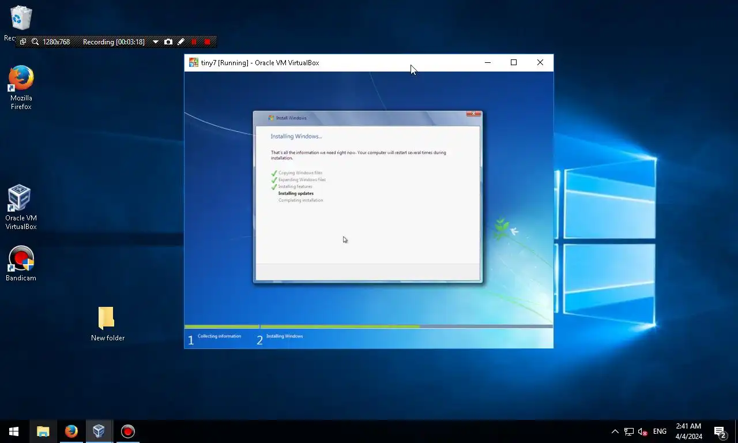Select the Oracle VM VirtualBox desktop shortcut

pos(21,208)
